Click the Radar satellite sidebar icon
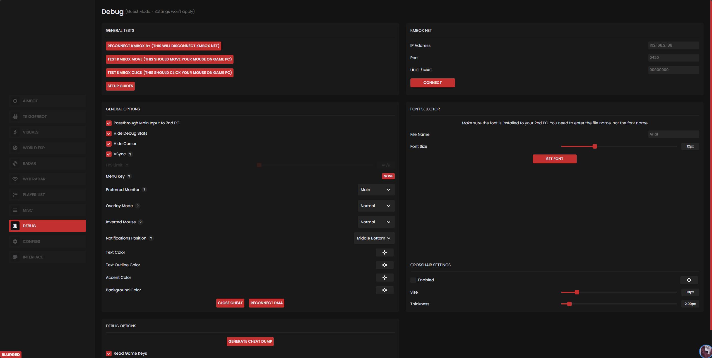Screen dimensions: 712x358 pyautogui.click(x=15, y=163)
